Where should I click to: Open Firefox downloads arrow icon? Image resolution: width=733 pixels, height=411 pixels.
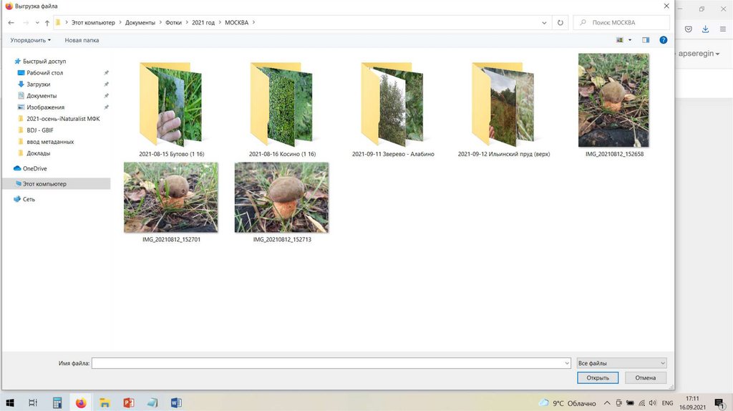tap(705, 29)
